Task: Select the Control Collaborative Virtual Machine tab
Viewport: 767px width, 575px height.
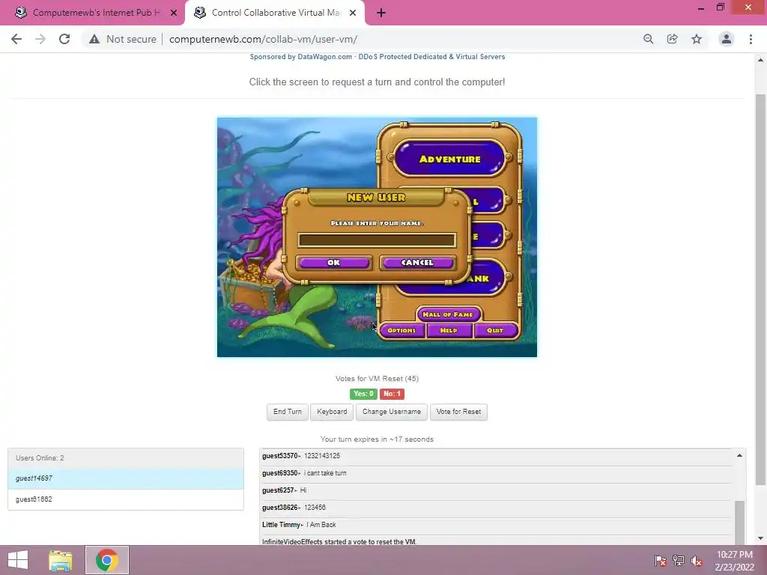Action: (274, 13)
